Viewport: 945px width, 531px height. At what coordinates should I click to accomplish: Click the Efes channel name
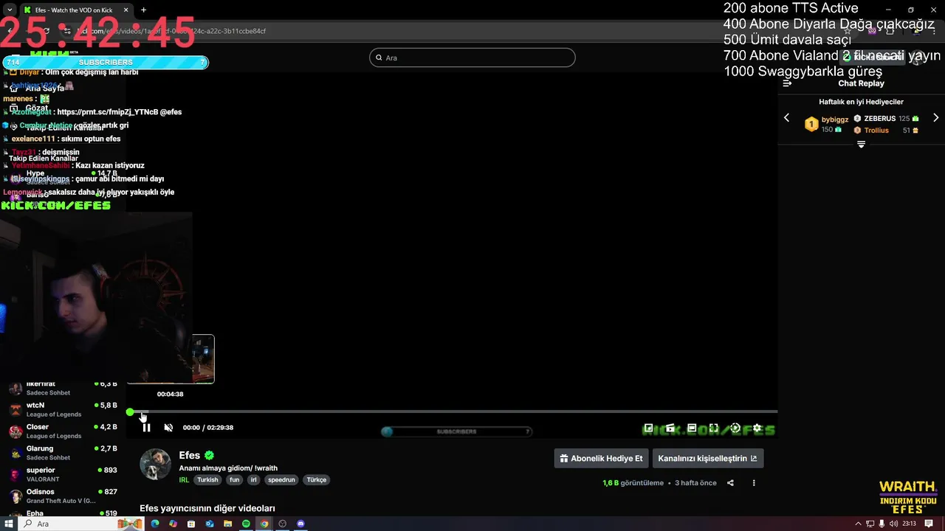(x=190, y=456)
